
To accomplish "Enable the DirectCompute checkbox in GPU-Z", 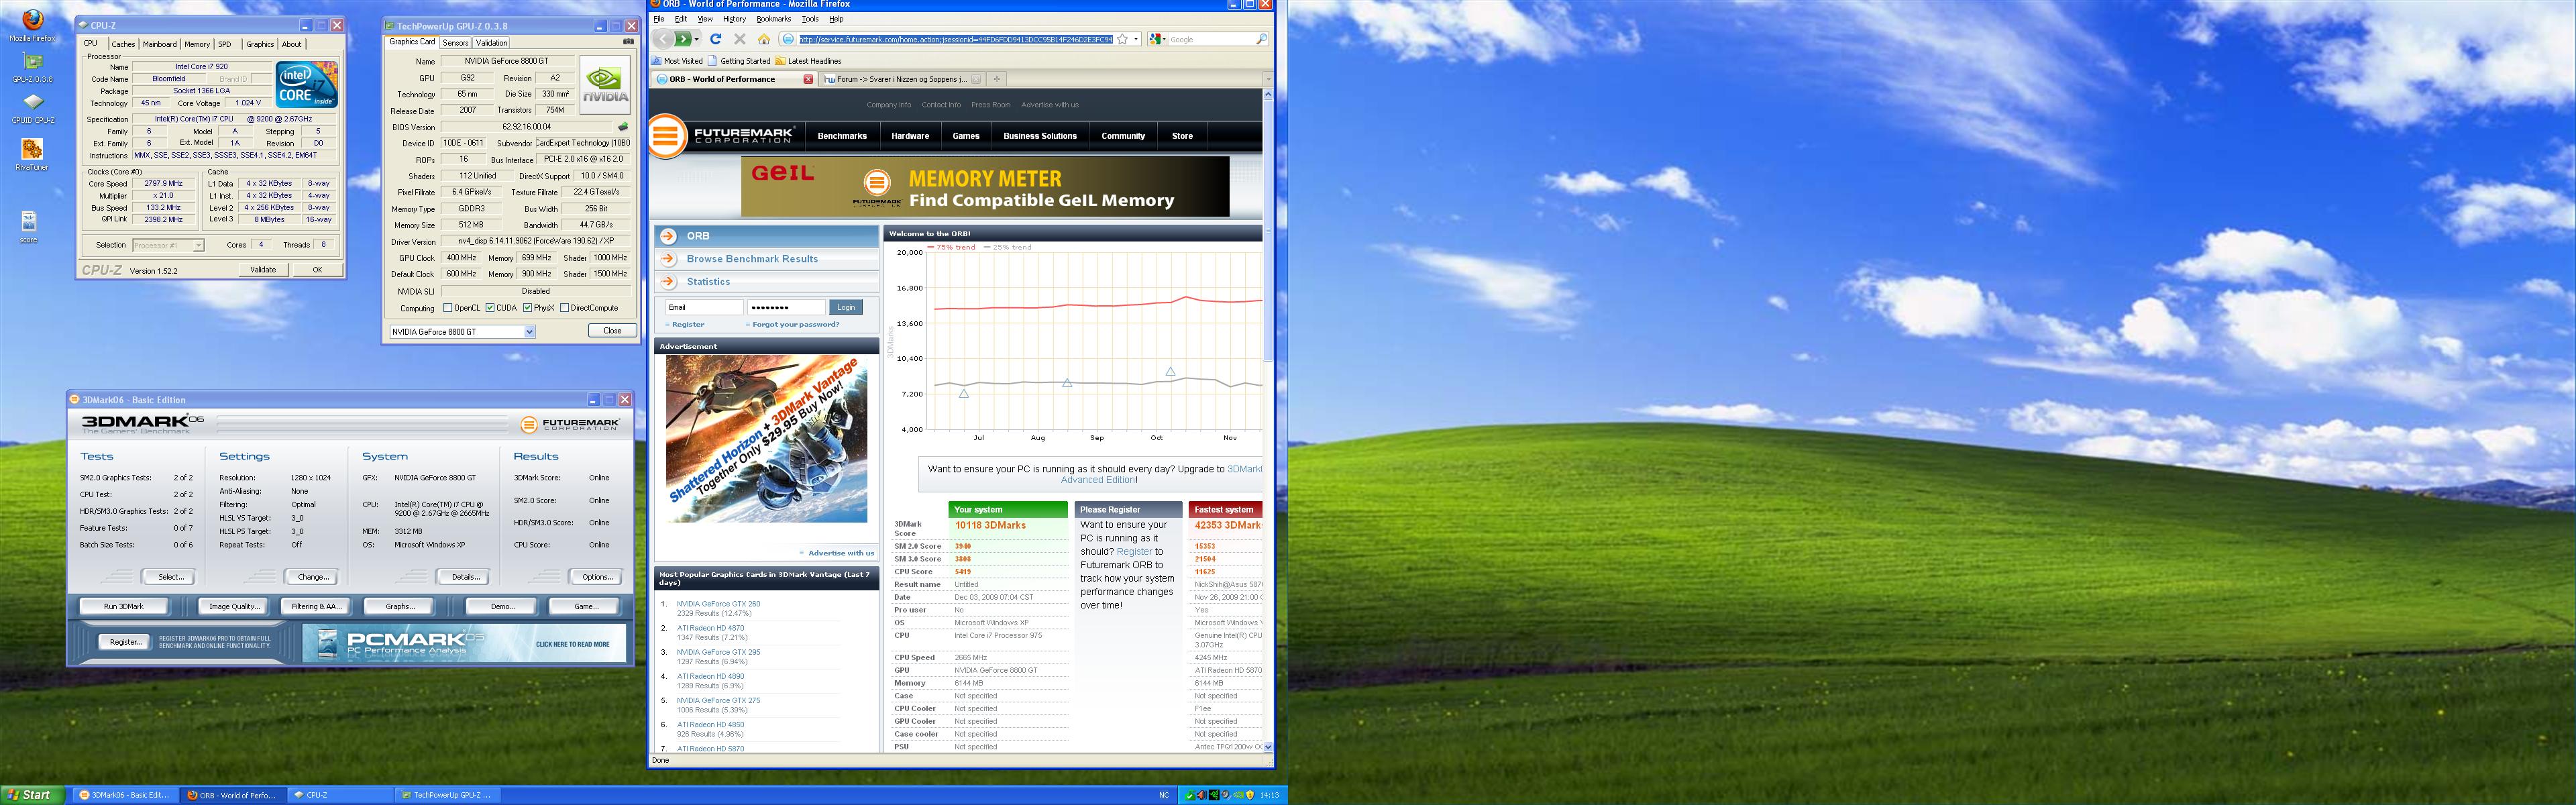I will click(565, 308).
